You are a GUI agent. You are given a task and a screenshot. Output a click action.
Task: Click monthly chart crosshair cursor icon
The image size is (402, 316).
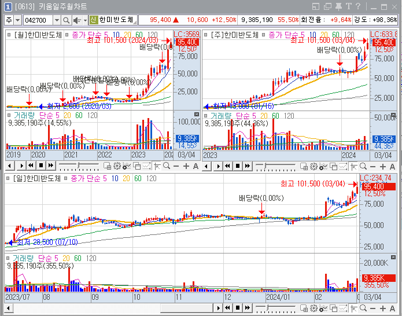coord(157,166)
